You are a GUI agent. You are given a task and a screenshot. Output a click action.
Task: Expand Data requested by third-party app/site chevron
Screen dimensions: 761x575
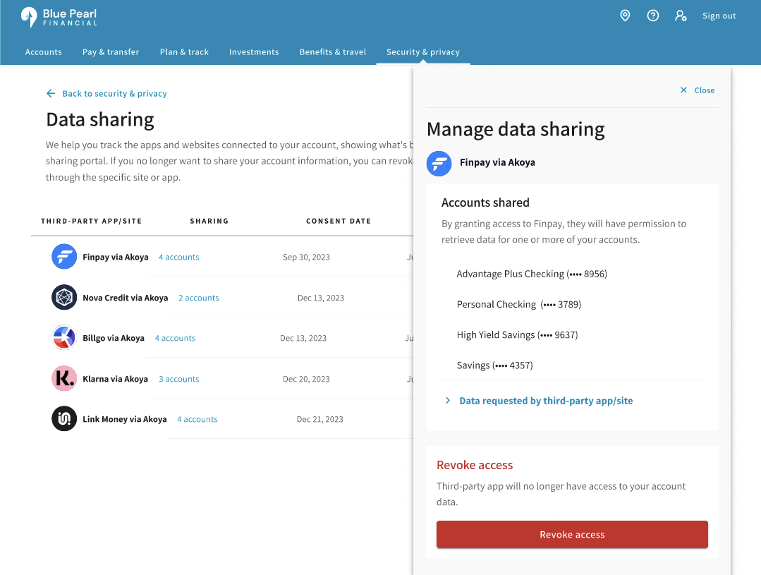(447, 400)
